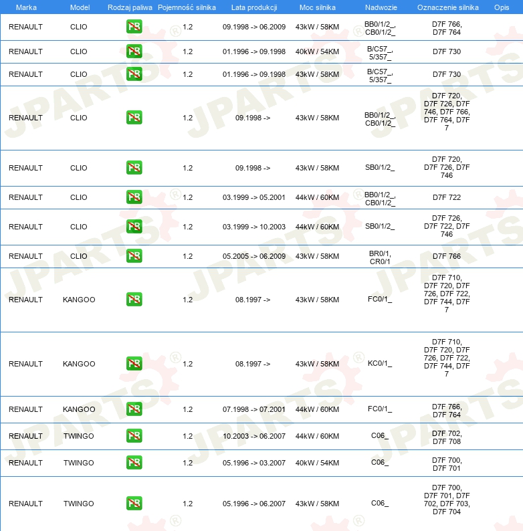
Task: Select the Model column header
Action: [80, 7]
